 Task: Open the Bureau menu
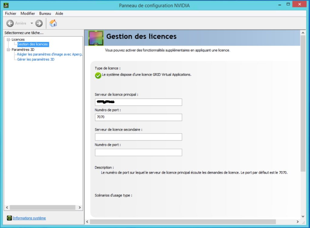[x=45, y=13]
